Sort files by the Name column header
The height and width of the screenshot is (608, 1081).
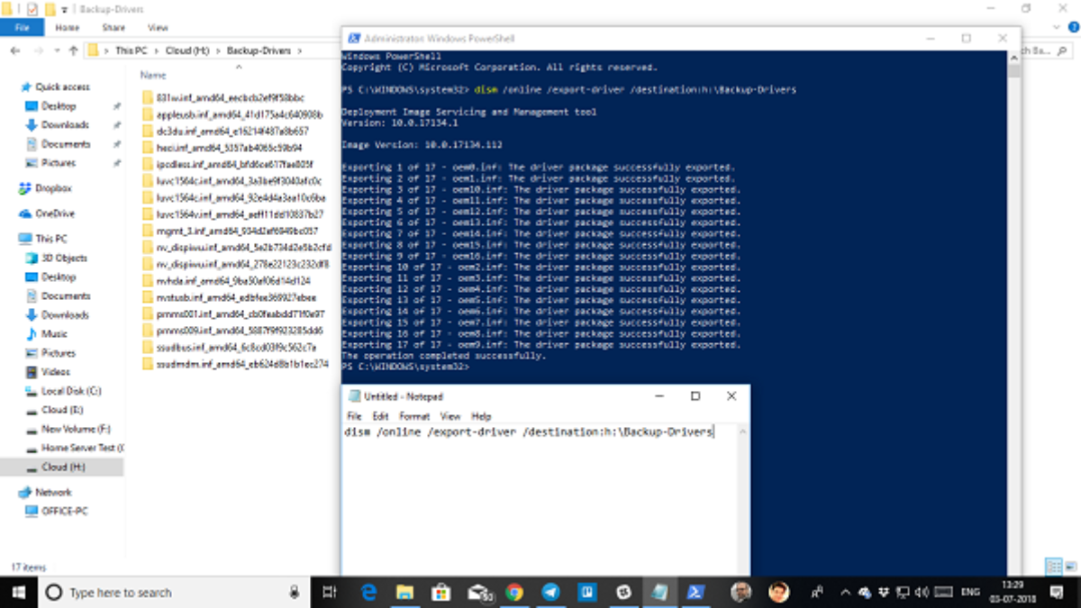153,75
